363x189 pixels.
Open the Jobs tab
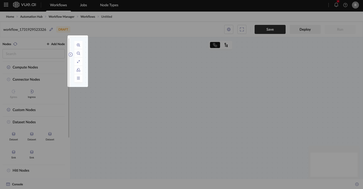tap(83, 5)
